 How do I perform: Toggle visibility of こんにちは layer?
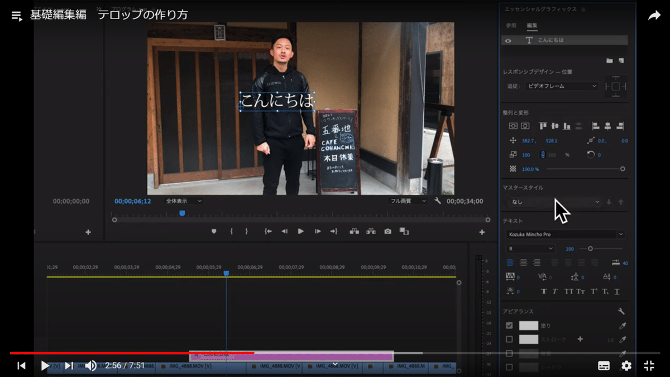click(x=508, y=40)
